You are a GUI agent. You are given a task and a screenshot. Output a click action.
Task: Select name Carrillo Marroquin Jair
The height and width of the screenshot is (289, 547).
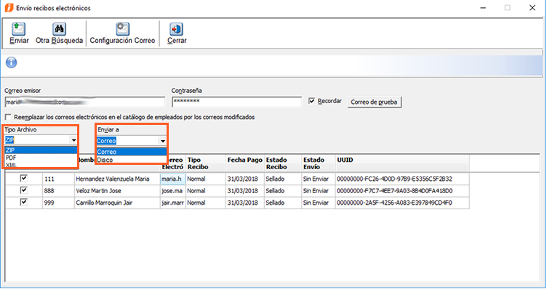coord(104,203)
